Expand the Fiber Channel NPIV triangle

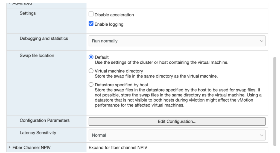click(x=10, y=148)
